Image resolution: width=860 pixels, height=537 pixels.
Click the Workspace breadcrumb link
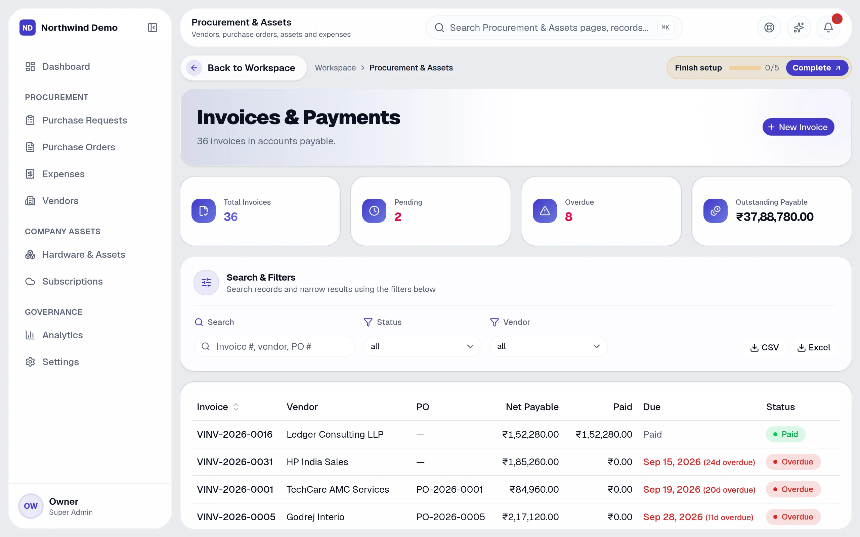click(x=335, y=68)
